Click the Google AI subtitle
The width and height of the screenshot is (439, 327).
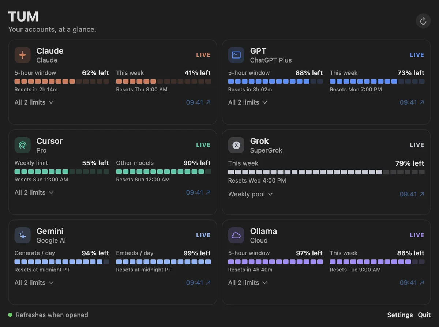(x=51, y=240)
